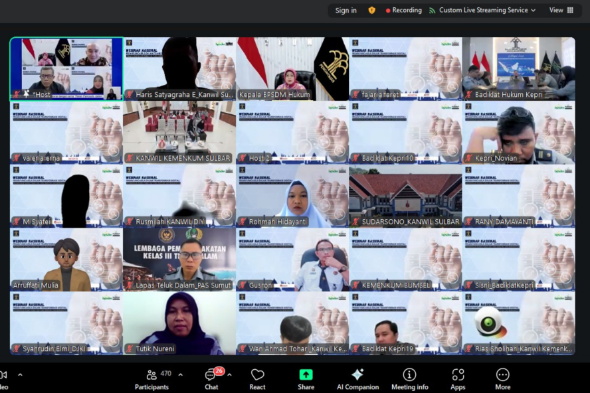
Task: Click the Sign in button
Action: click(345, 11)
